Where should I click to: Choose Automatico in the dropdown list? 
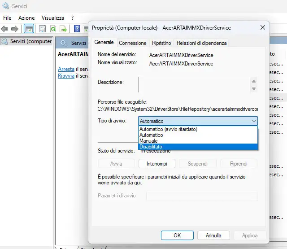point(198,135)
